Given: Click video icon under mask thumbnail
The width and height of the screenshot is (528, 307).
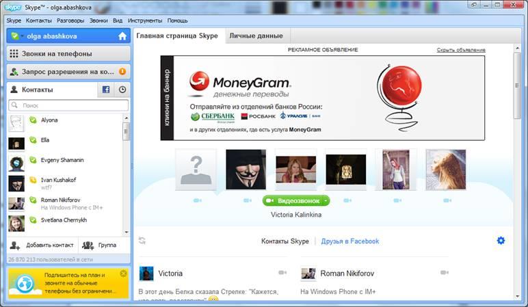Looking at the screenshot, I should pos(248,200).
